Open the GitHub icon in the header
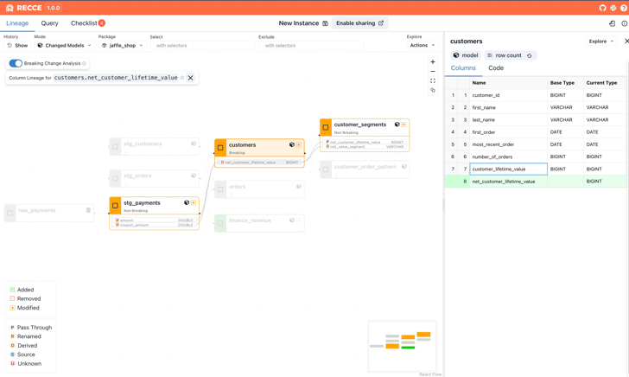The height and width of the screenshot is (377, 629). click(602, 8)
